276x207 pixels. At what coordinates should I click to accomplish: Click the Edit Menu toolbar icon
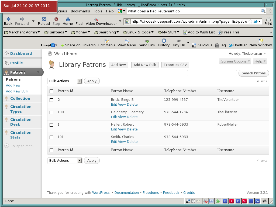point(106,41)
